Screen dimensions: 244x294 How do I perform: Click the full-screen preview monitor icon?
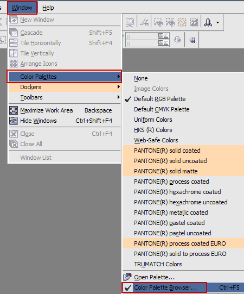click(130, 22)
